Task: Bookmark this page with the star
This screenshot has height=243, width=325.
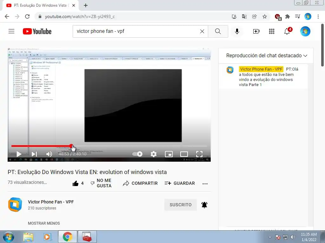Action: (x=264, y=16)
